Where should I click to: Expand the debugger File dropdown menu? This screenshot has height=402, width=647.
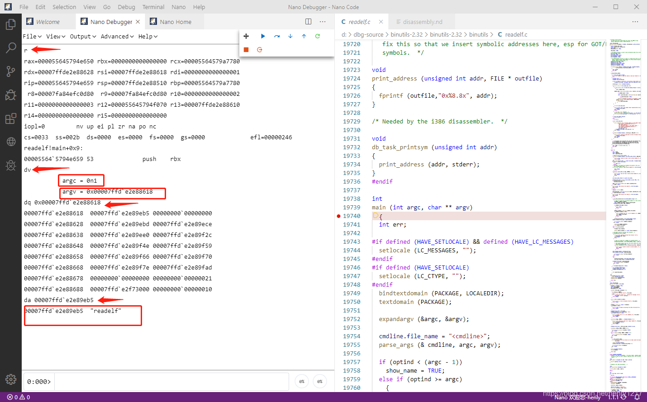click(x=32, y=37)
